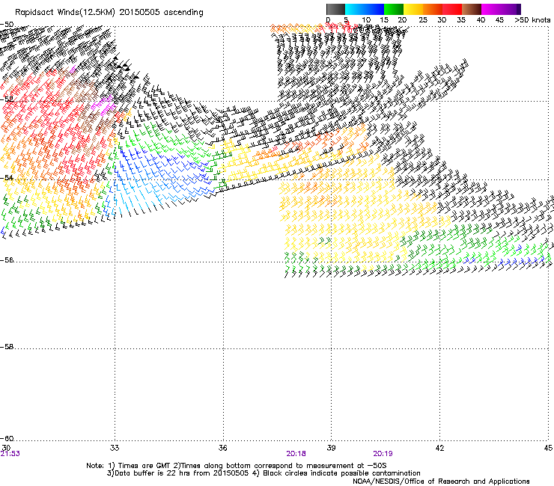
Task: Click the latitude label '-60'
Action: tap(7, 439)
